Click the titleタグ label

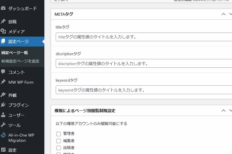(62, 27)
